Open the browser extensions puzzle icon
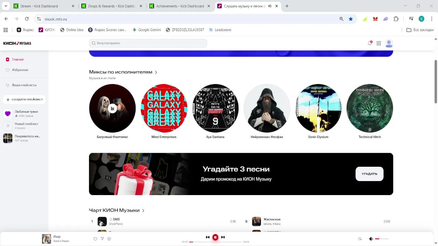 (x=396, y=19)
